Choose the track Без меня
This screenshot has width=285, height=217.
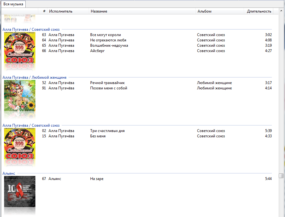coord(98,136)
